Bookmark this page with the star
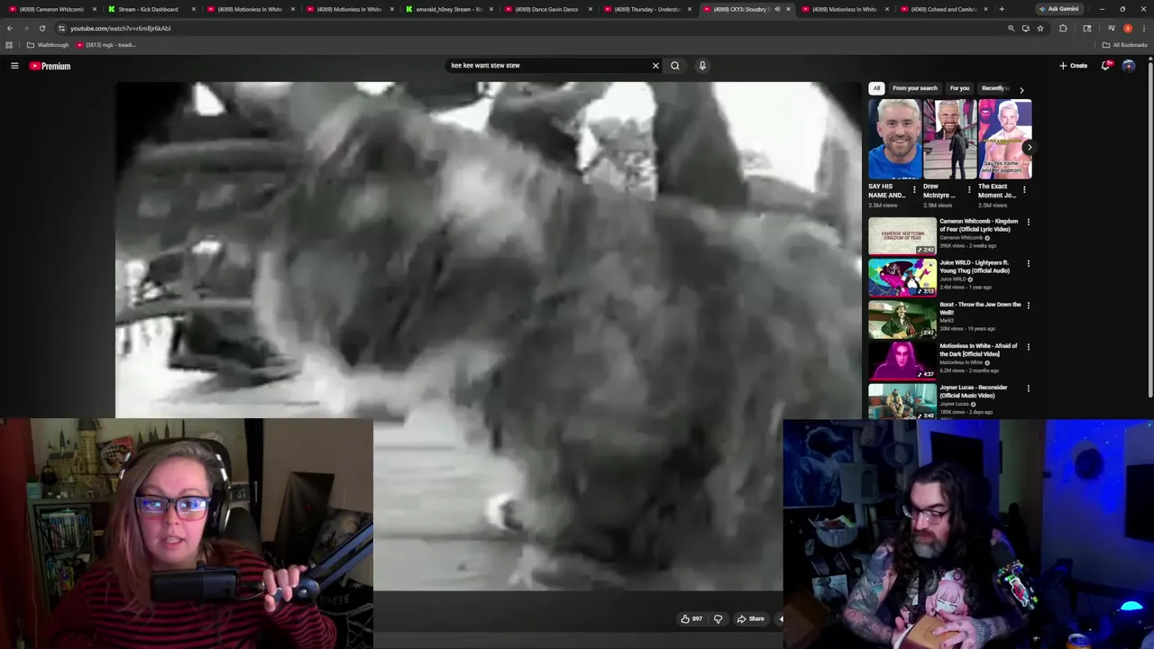 pos(1040,28)
